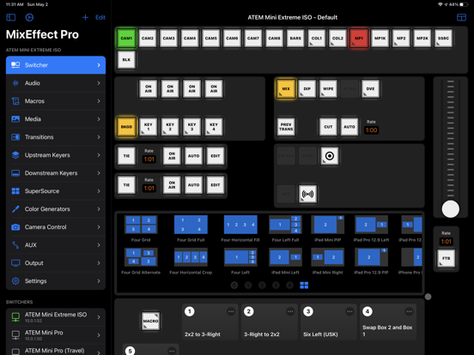Add a new switcher with plus icon

click(x=85, y=17)
